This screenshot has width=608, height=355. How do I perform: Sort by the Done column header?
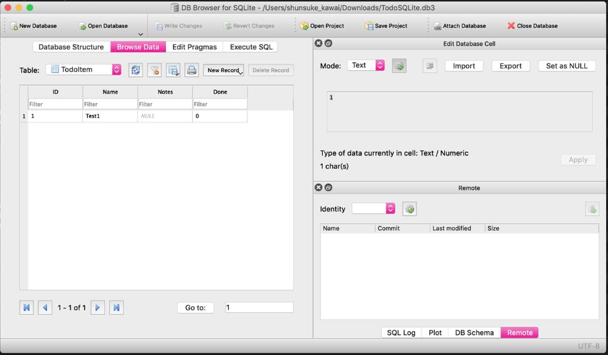tap(220, 92)
